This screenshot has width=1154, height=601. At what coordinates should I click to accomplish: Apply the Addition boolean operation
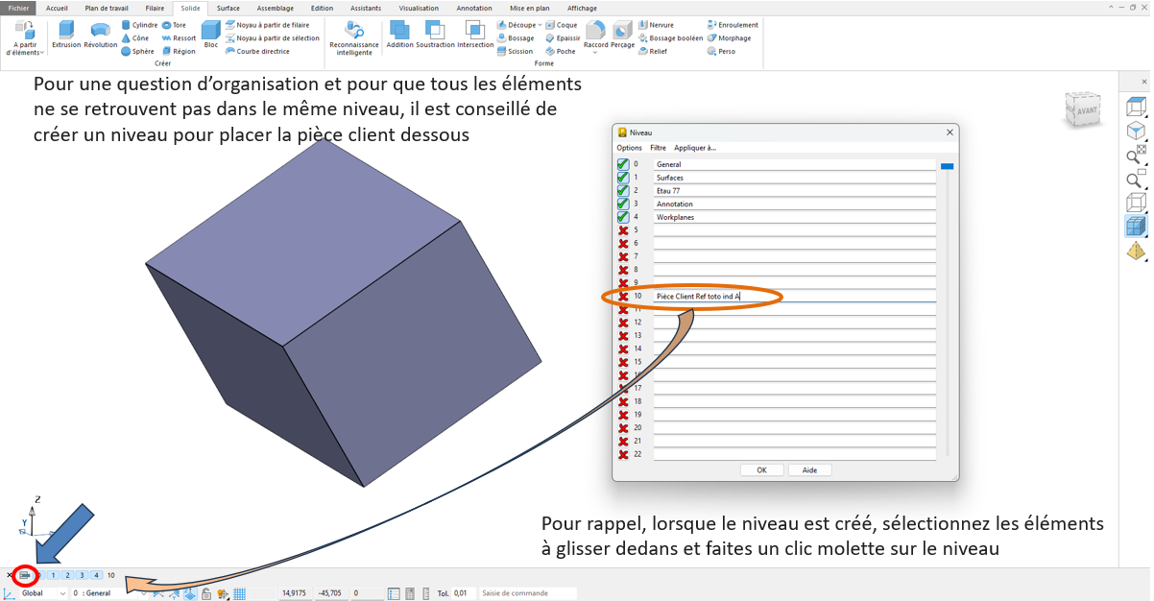click(x=399, y=35)
